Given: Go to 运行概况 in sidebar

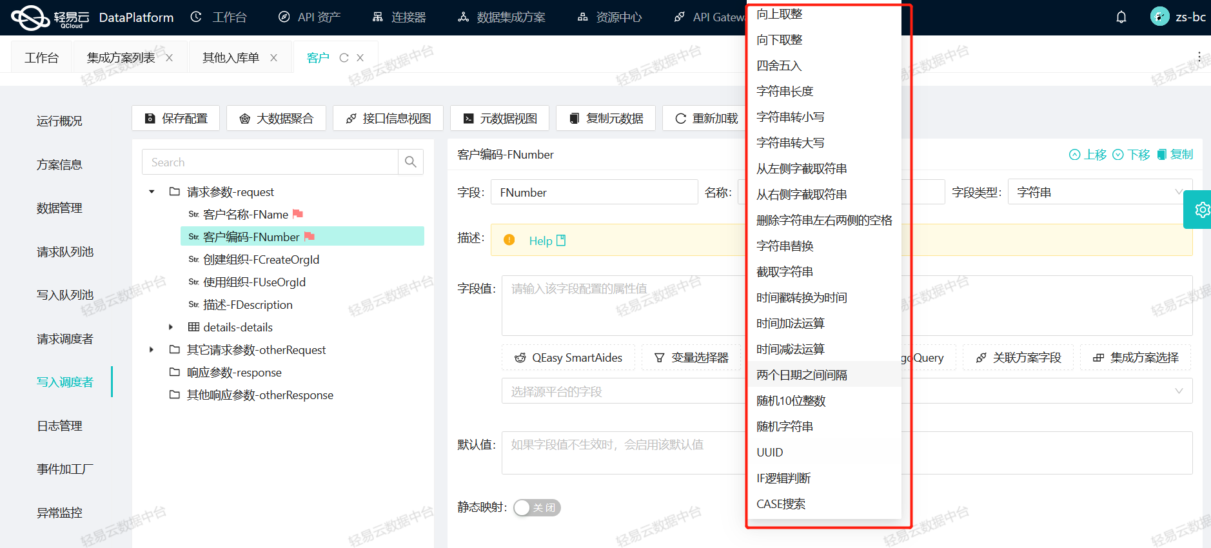Looking at the screenshot, I should (x=59, y=121).
